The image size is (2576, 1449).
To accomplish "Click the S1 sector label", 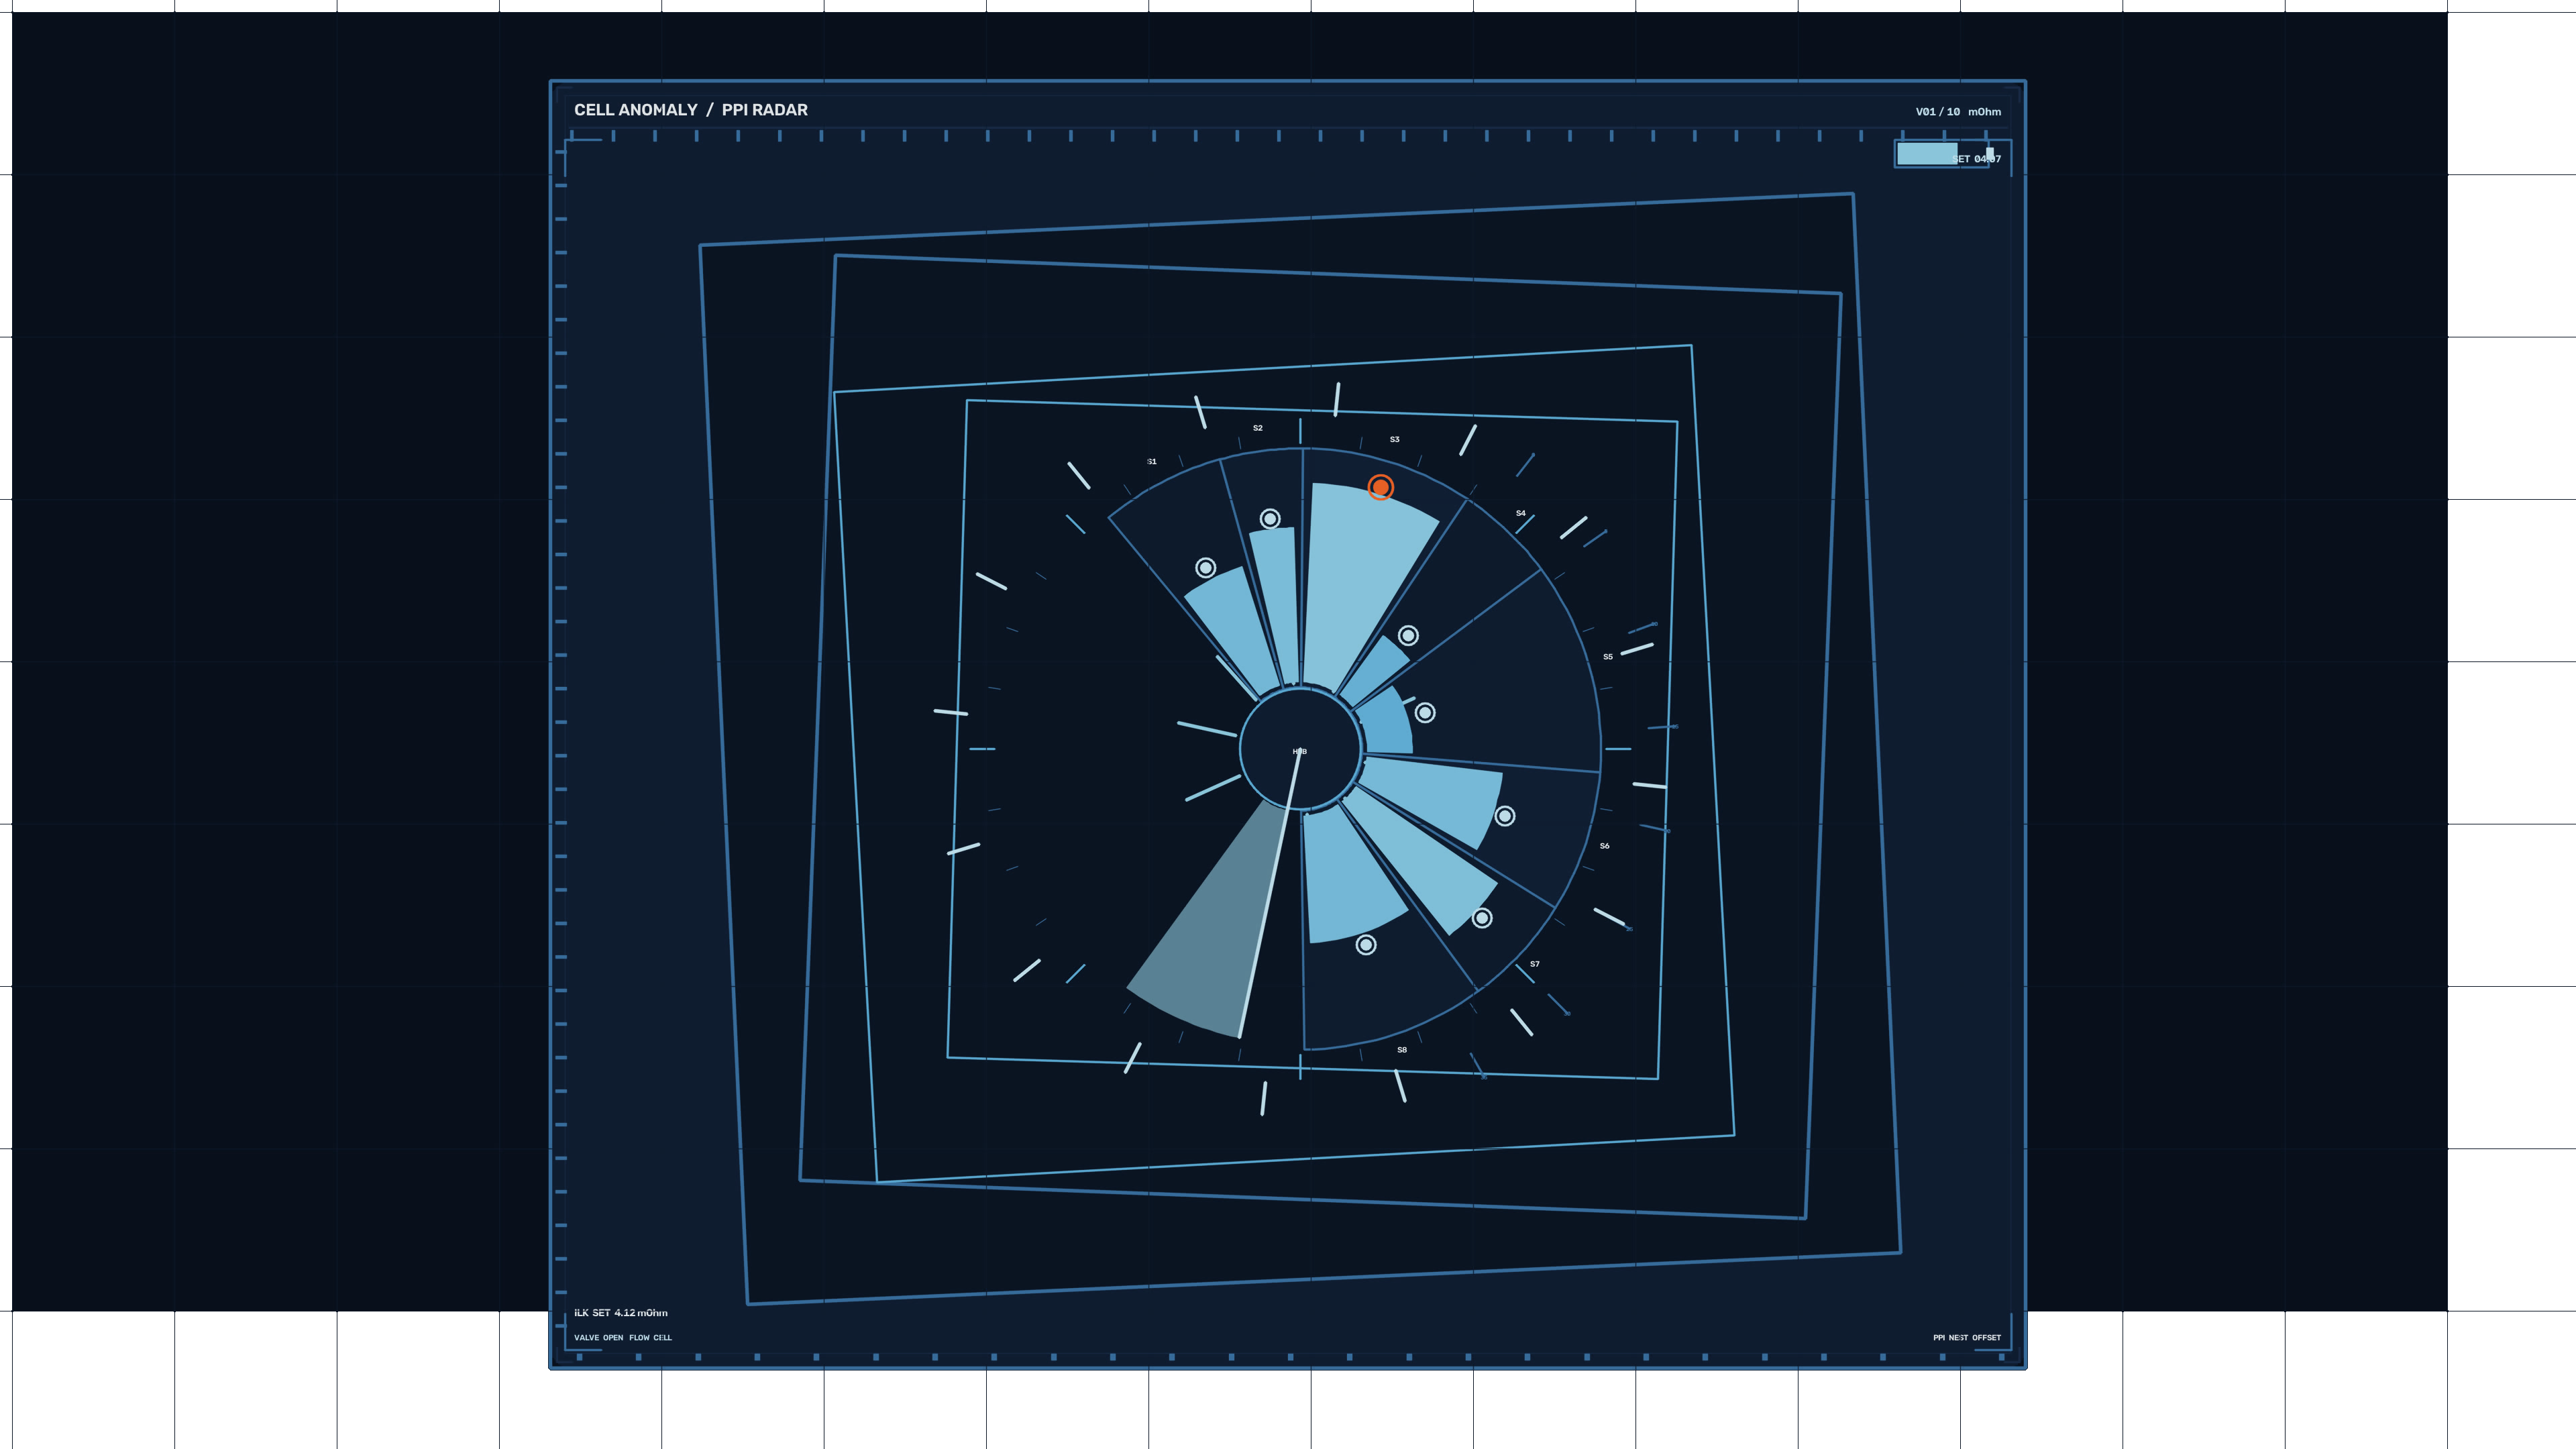I will coord(1152,461).
